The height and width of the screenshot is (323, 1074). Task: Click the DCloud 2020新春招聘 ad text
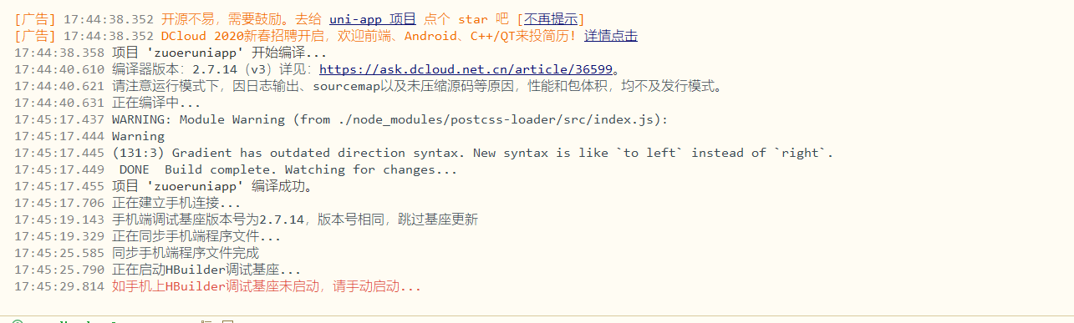pos(373,36)
